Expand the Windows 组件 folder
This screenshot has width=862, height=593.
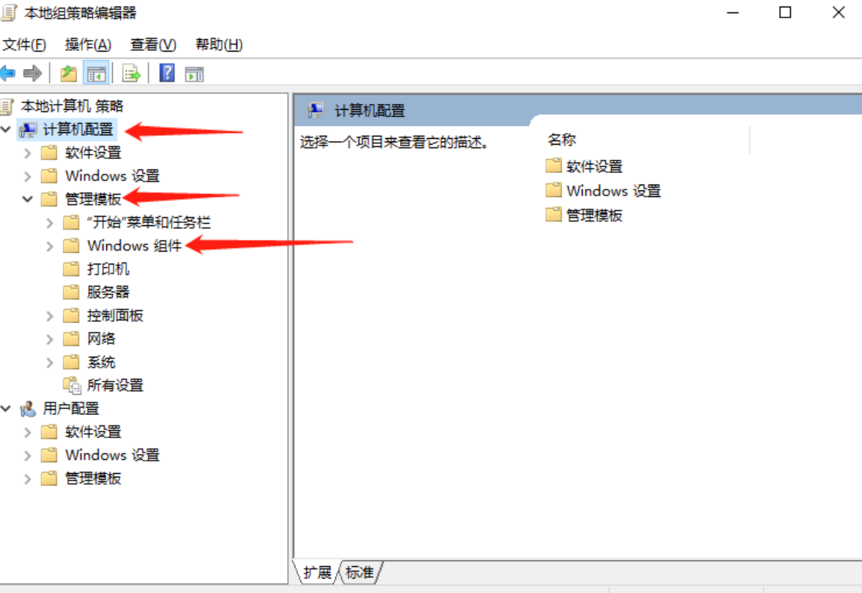[49, 246]
